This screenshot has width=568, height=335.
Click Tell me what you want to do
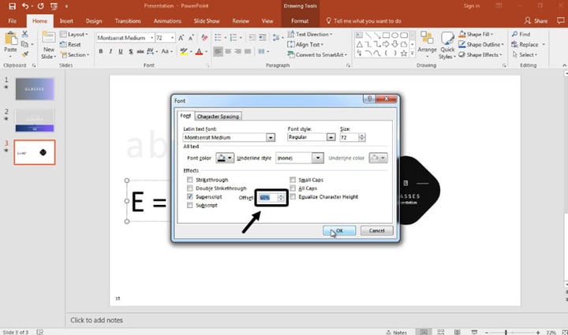[x=364, y=21]
